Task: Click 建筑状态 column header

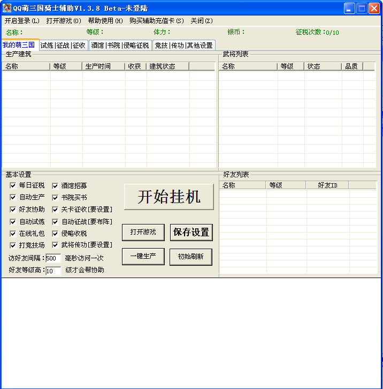Action: [168, 66]
